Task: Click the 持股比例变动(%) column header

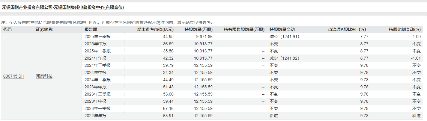Action: point(405,29)
